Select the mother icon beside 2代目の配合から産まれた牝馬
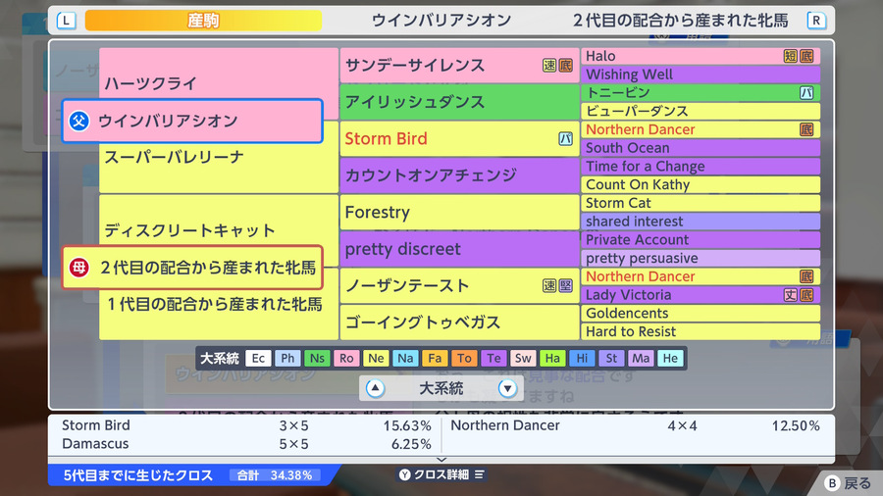The image size is (883, 496). (78, 268)
